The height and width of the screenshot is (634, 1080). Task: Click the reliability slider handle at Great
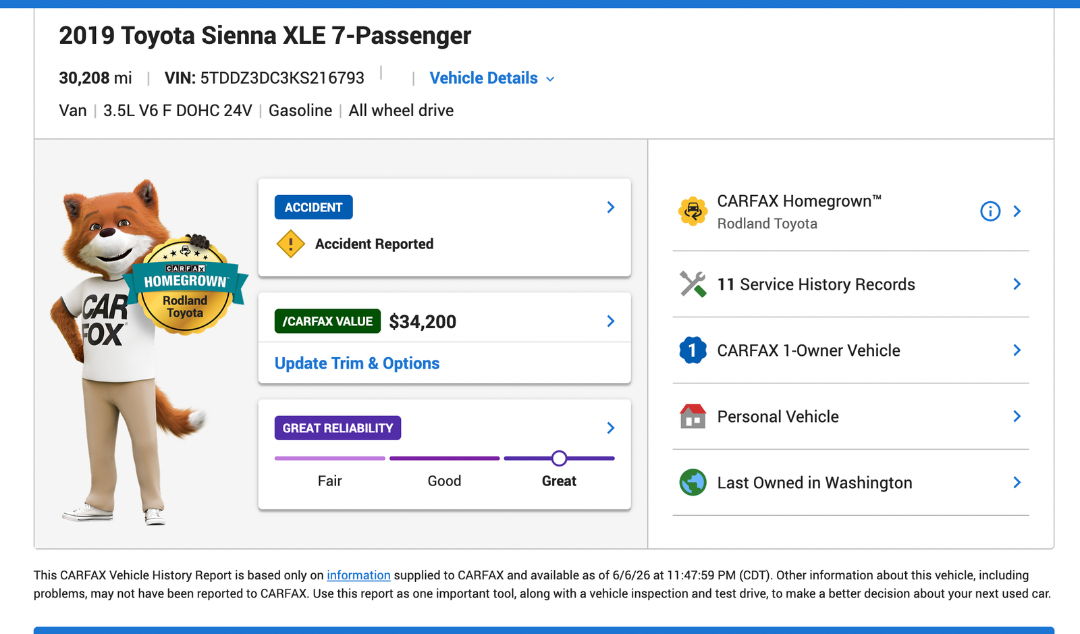(559, 458)
